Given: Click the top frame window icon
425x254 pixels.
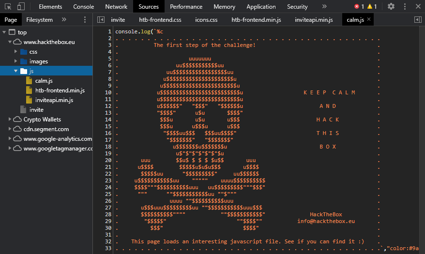Looking at the screenshot, I should pyautogui.click(x=12, y=32).
